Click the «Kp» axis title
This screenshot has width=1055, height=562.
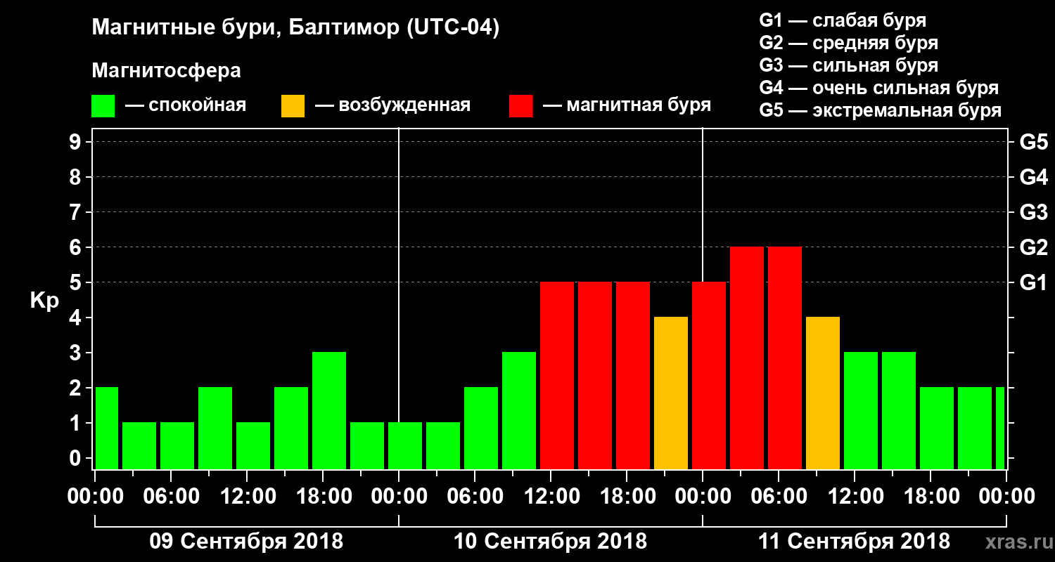click(x=44, y=301)
